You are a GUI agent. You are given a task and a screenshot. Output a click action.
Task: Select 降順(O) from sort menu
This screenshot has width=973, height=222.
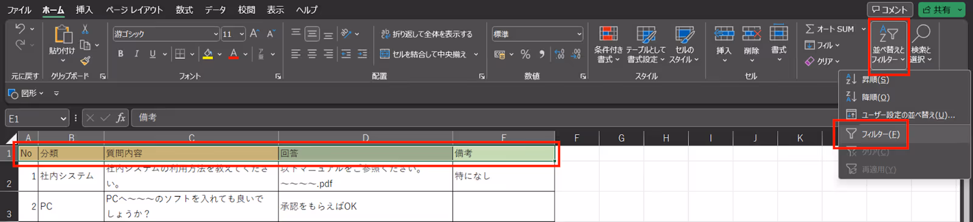(x=904, y=97)
